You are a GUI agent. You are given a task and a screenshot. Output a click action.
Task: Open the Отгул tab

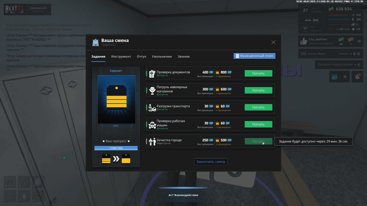click(141, 57)
